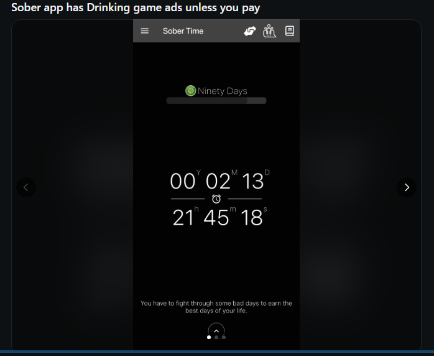Screen dimensions: 434x356
Task: Click the 00 years counter
Action: tap(182, 182)
